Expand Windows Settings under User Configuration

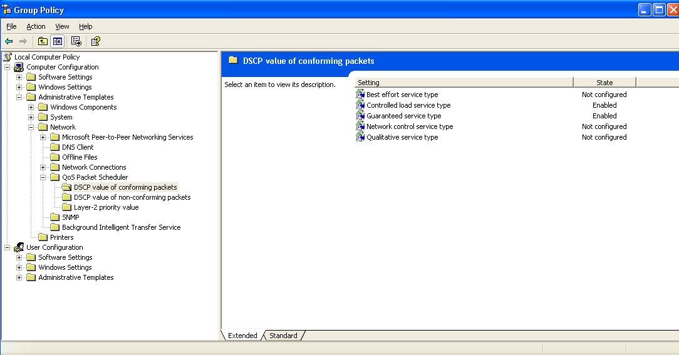(x=19, y=267)
